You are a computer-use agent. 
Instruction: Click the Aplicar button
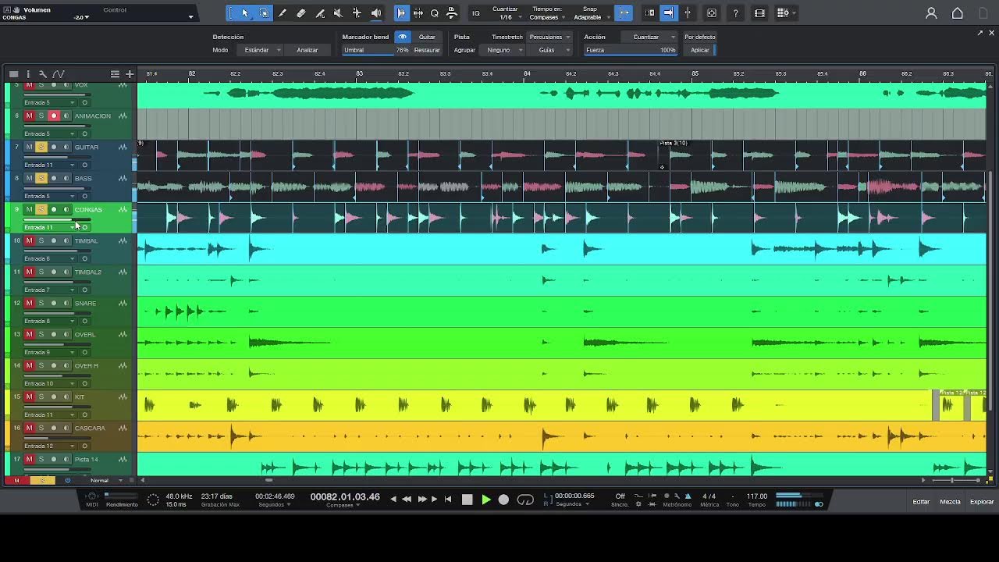tap(700, 50)
